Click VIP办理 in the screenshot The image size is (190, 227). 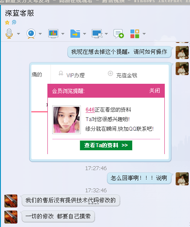tap(75, 75)
